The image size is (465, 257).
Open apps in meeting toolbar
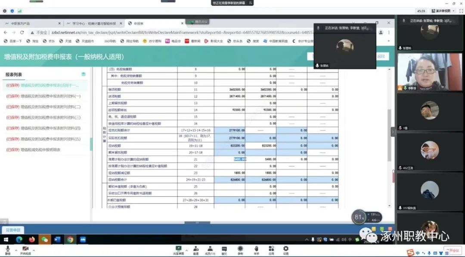tap(271, 250)
